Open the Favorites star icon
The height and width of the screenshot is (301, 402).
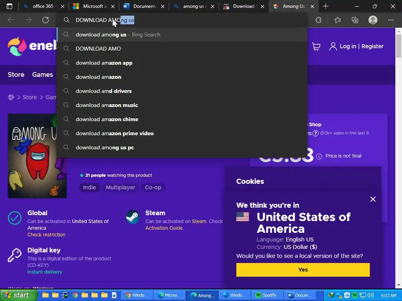337,20
